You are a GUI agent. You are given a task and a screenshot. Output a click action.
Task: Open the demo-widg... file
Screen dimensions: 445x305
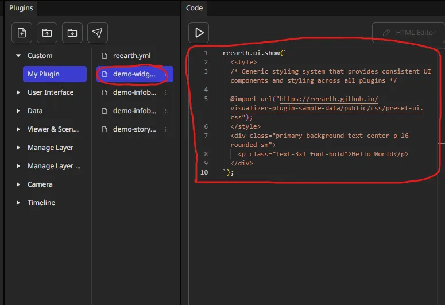coord(134,74)
